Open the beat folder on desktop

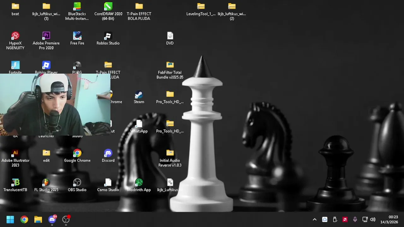pyautogui.click(x=15, y=9)
